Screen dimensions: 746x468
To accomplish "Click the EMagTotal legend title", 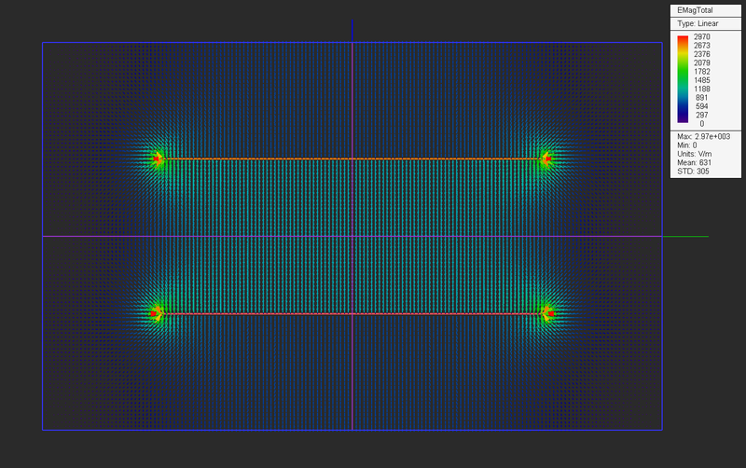I will [x=695, y=10].
